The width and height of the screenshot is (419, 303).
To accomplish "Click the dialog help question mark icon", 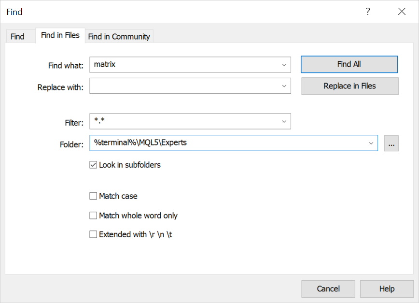I will click(x=368, y=12).
